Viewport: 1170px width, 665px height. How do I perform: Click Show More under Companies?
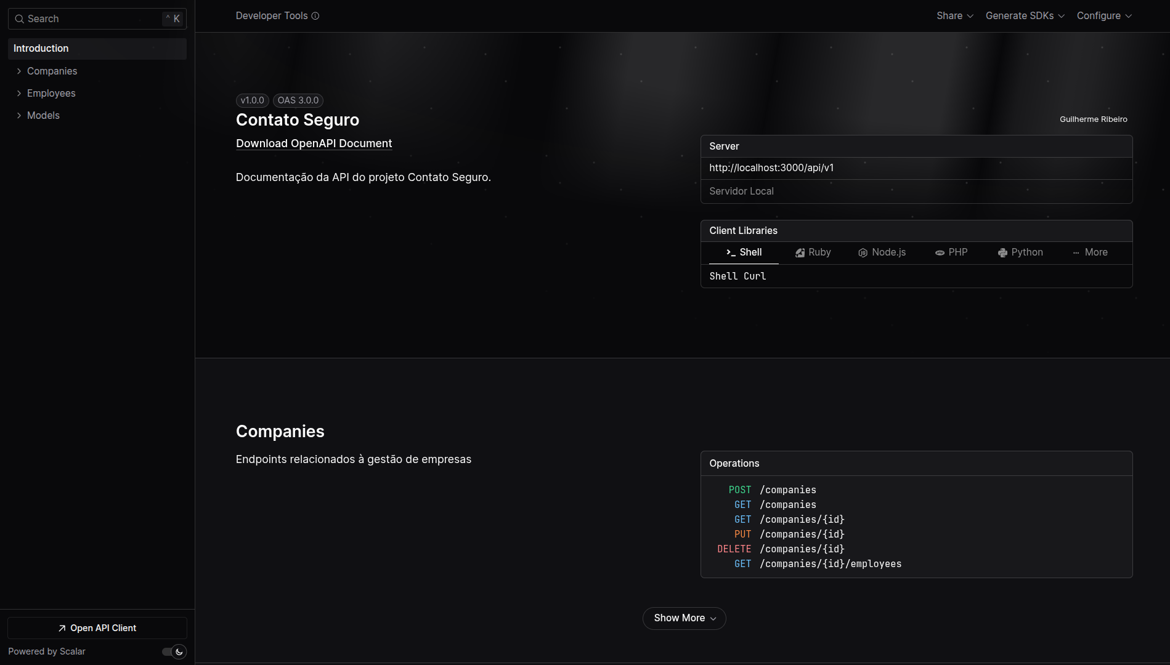pyautogui.click(x=685, y=618)
